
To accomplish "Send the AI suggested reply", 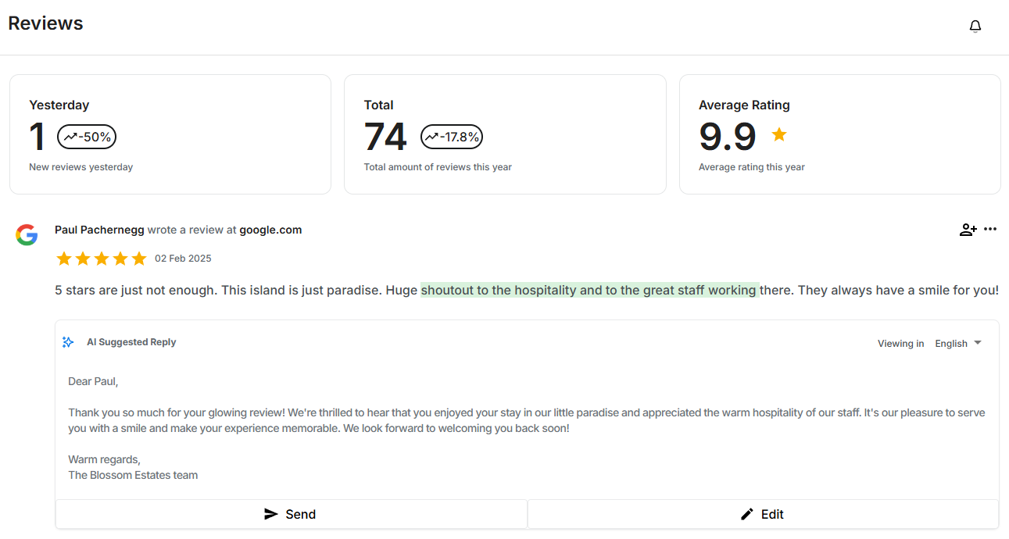I will coord(292,514).
